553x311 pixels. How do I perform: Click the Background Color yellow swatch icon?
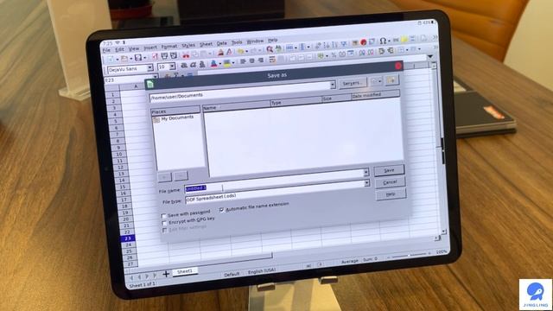(227, 63)
